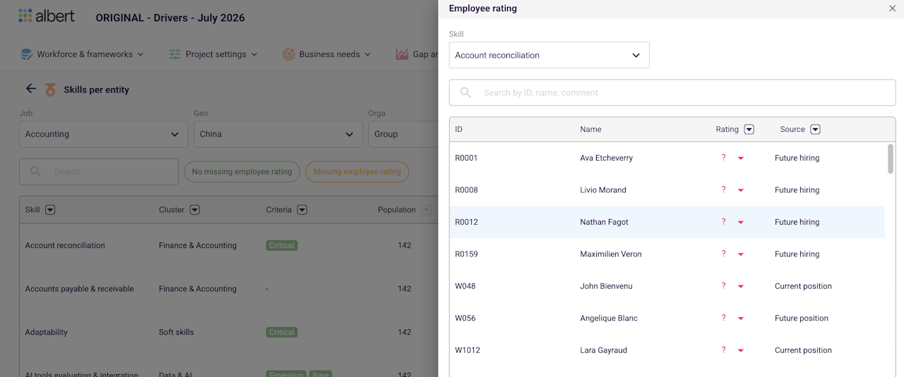Open the Cluster column filter icon
904x377 pixels.
coord(195,210)
